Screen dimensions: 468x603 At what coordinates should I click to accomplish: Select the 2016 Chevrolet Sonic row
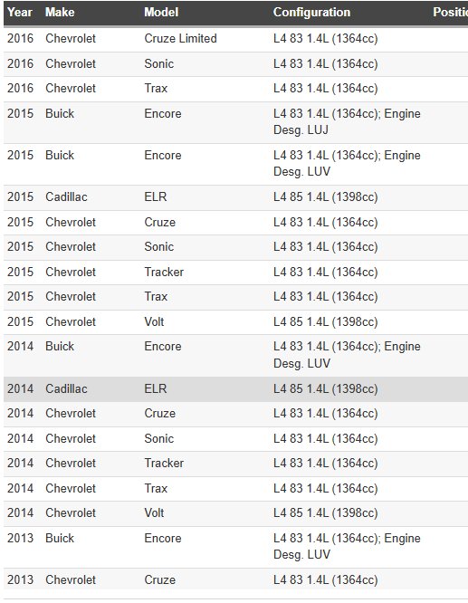tap(235, 64)
